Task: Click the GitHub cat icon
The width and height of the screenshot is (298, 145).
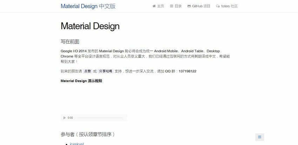Action: pos(189,6)
